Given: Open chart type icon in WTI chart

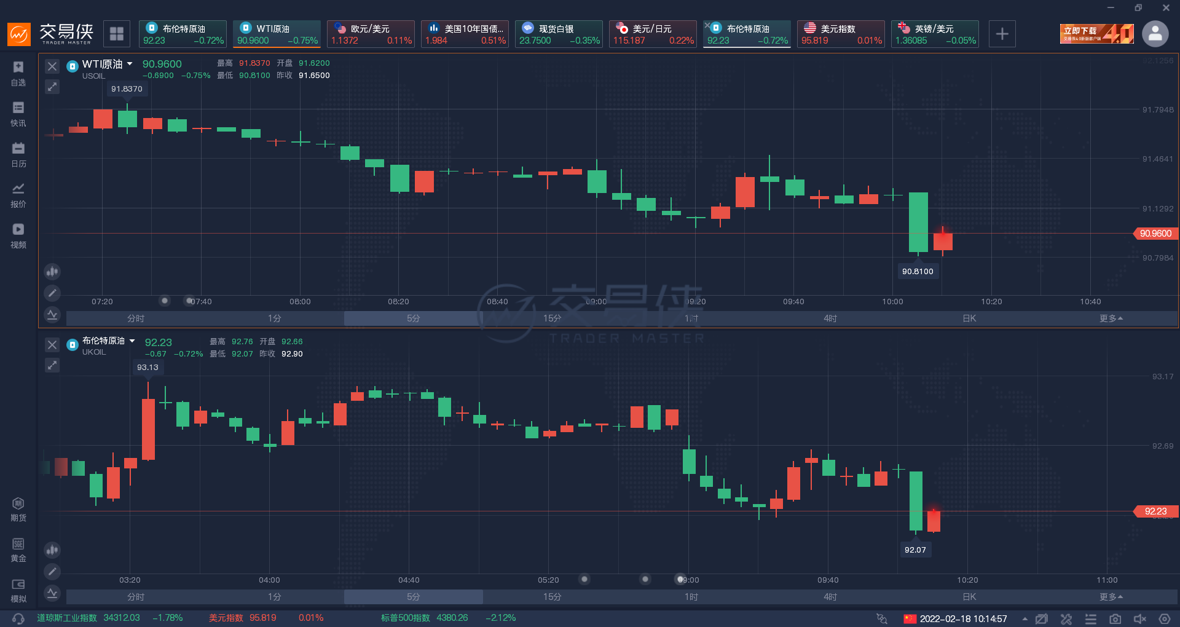Looking at the screenshot, I should click(52, 271).
